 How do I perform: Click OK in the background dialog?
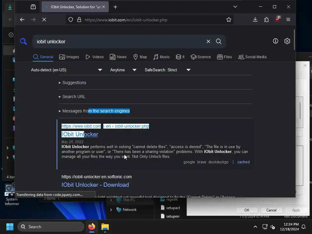(247, 210)
